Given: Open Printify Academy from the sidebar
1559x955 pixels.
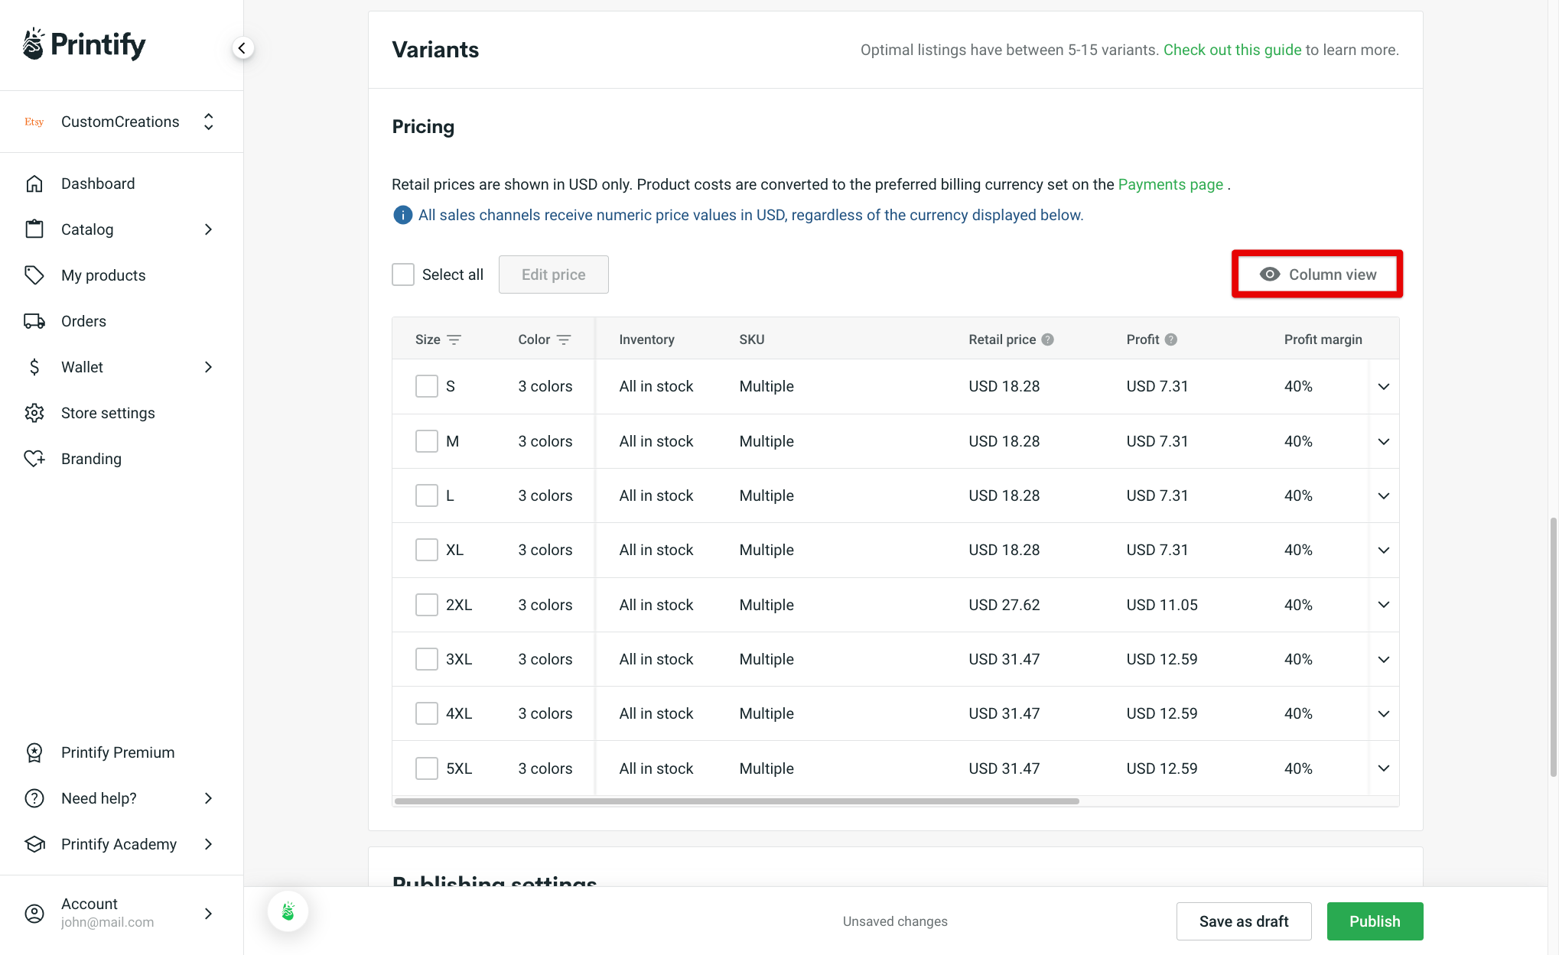Looking at the screenshot, I should 119,843.
